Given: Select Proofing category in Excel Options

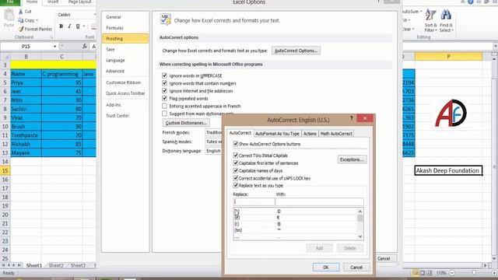Looking at the screenshot, I should tap(125, 38).
